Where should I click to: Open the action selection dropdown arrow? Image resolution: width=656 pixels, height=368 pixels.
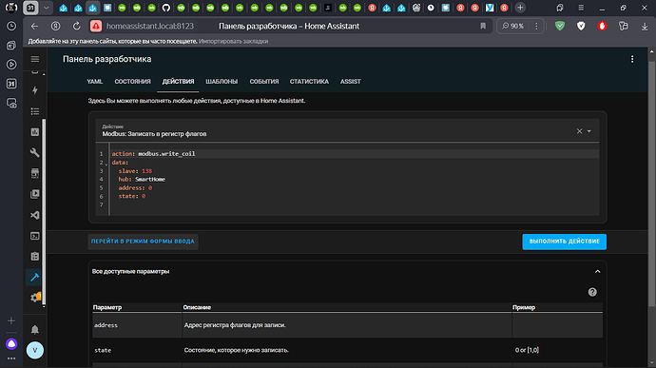(589, 131)
